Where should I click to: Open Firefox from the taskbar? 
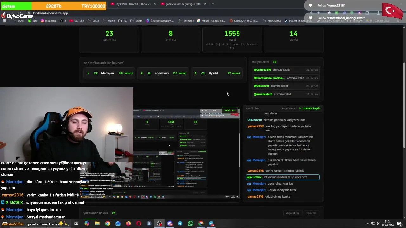pyautogui.click(x=128, y=224)
